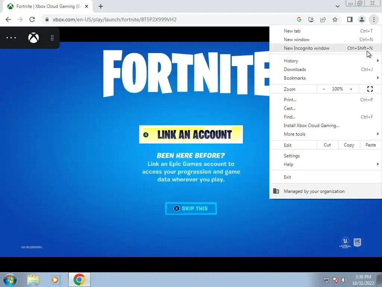
Task: Click Install Xbox Cloud Gaming
Action: coord(325,126)
